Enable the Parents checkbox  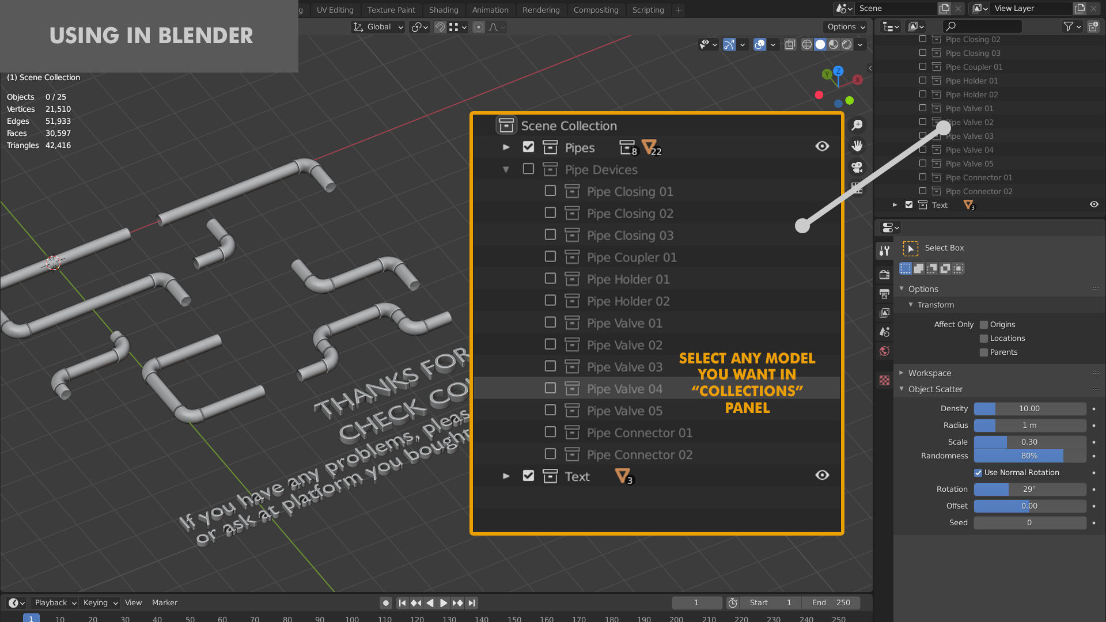[984, 352]
